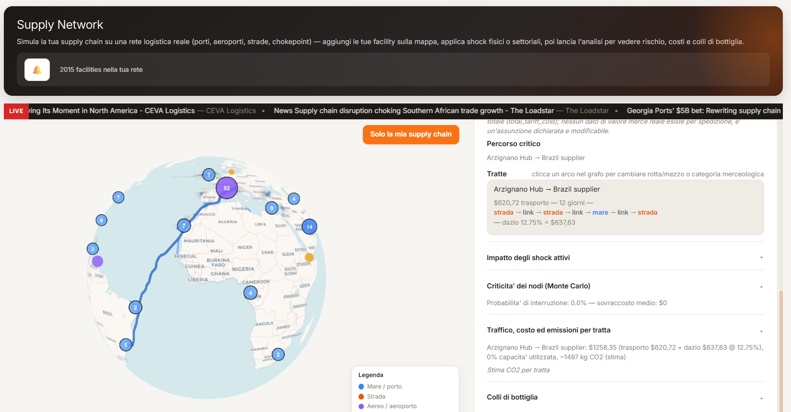Click the orange marker near Ethiopia
The image size is (791, 412).
click(309, 257)
